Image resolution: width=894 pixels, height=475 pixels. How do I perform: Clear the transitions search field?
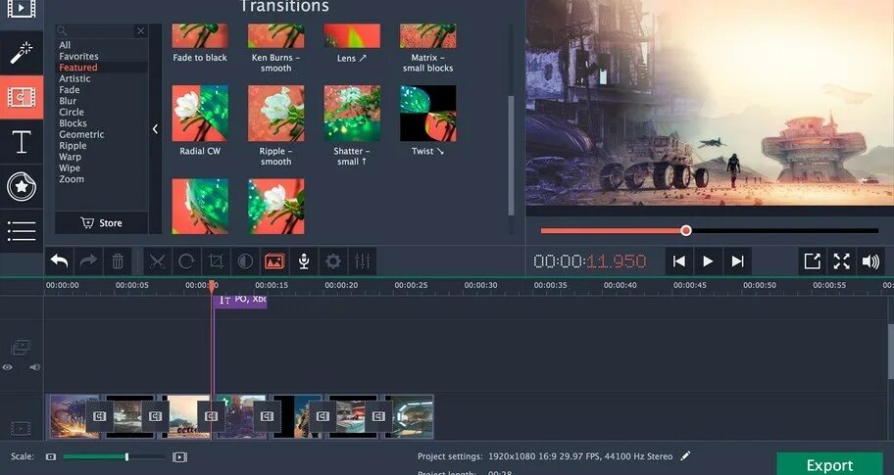[141, 30]
